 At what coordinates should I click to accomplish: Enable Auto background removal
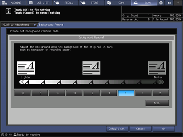coord(157,103)
